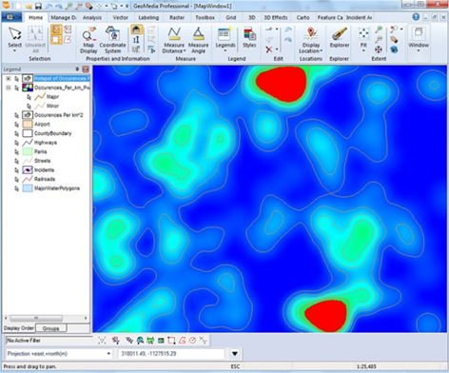Click the blue globe icon in Extent group
Viewport: 449px width, 373px height.
tap(394, 49)
